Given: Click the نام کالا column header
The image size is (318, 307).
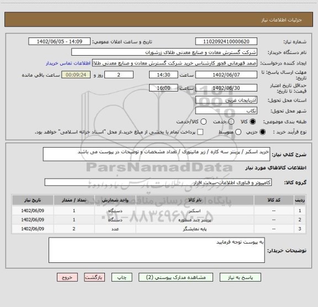Looking at the screenshot, I should point(195,200).
